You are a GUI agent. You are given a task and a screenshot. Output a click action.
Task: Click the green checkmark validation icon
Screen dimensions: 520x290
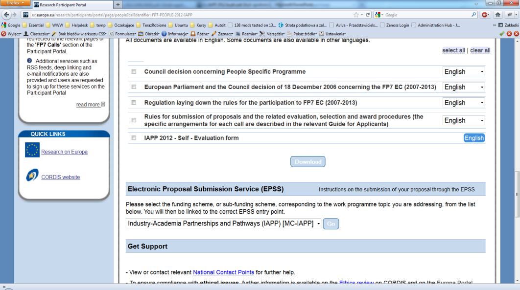[502, 34]
